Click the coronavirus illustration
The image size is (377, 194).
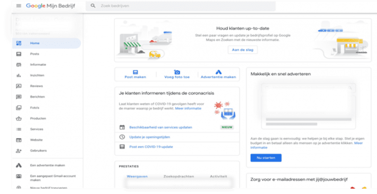[225, 110]
